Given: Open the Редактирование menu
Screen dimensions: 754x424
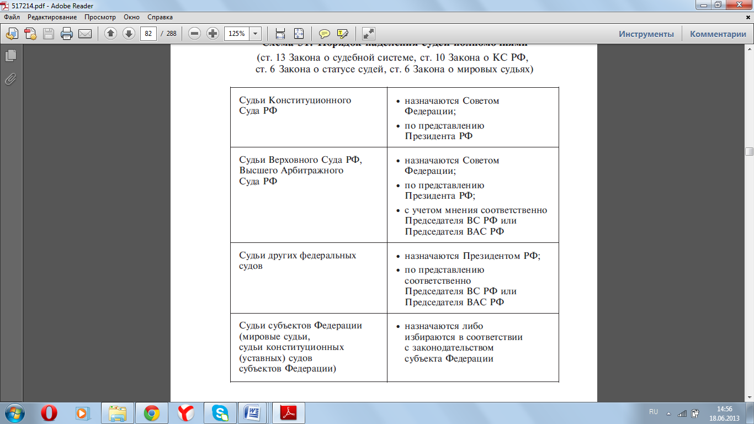Looking at the screenshot, I should (52, 17).
